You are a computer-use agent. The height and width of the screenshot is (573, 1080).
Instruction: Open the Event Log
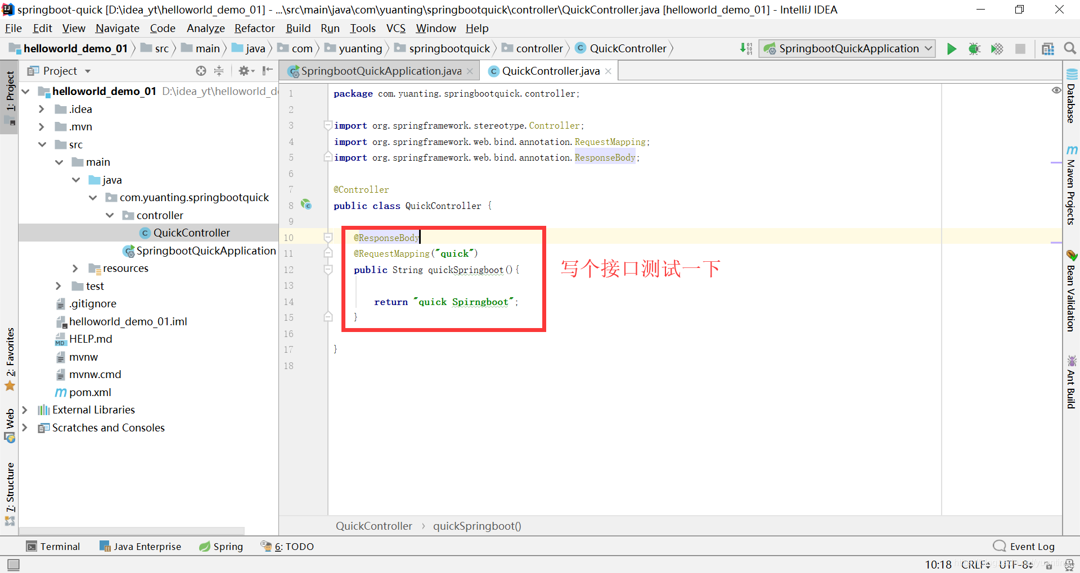(x=1025, y=547)
